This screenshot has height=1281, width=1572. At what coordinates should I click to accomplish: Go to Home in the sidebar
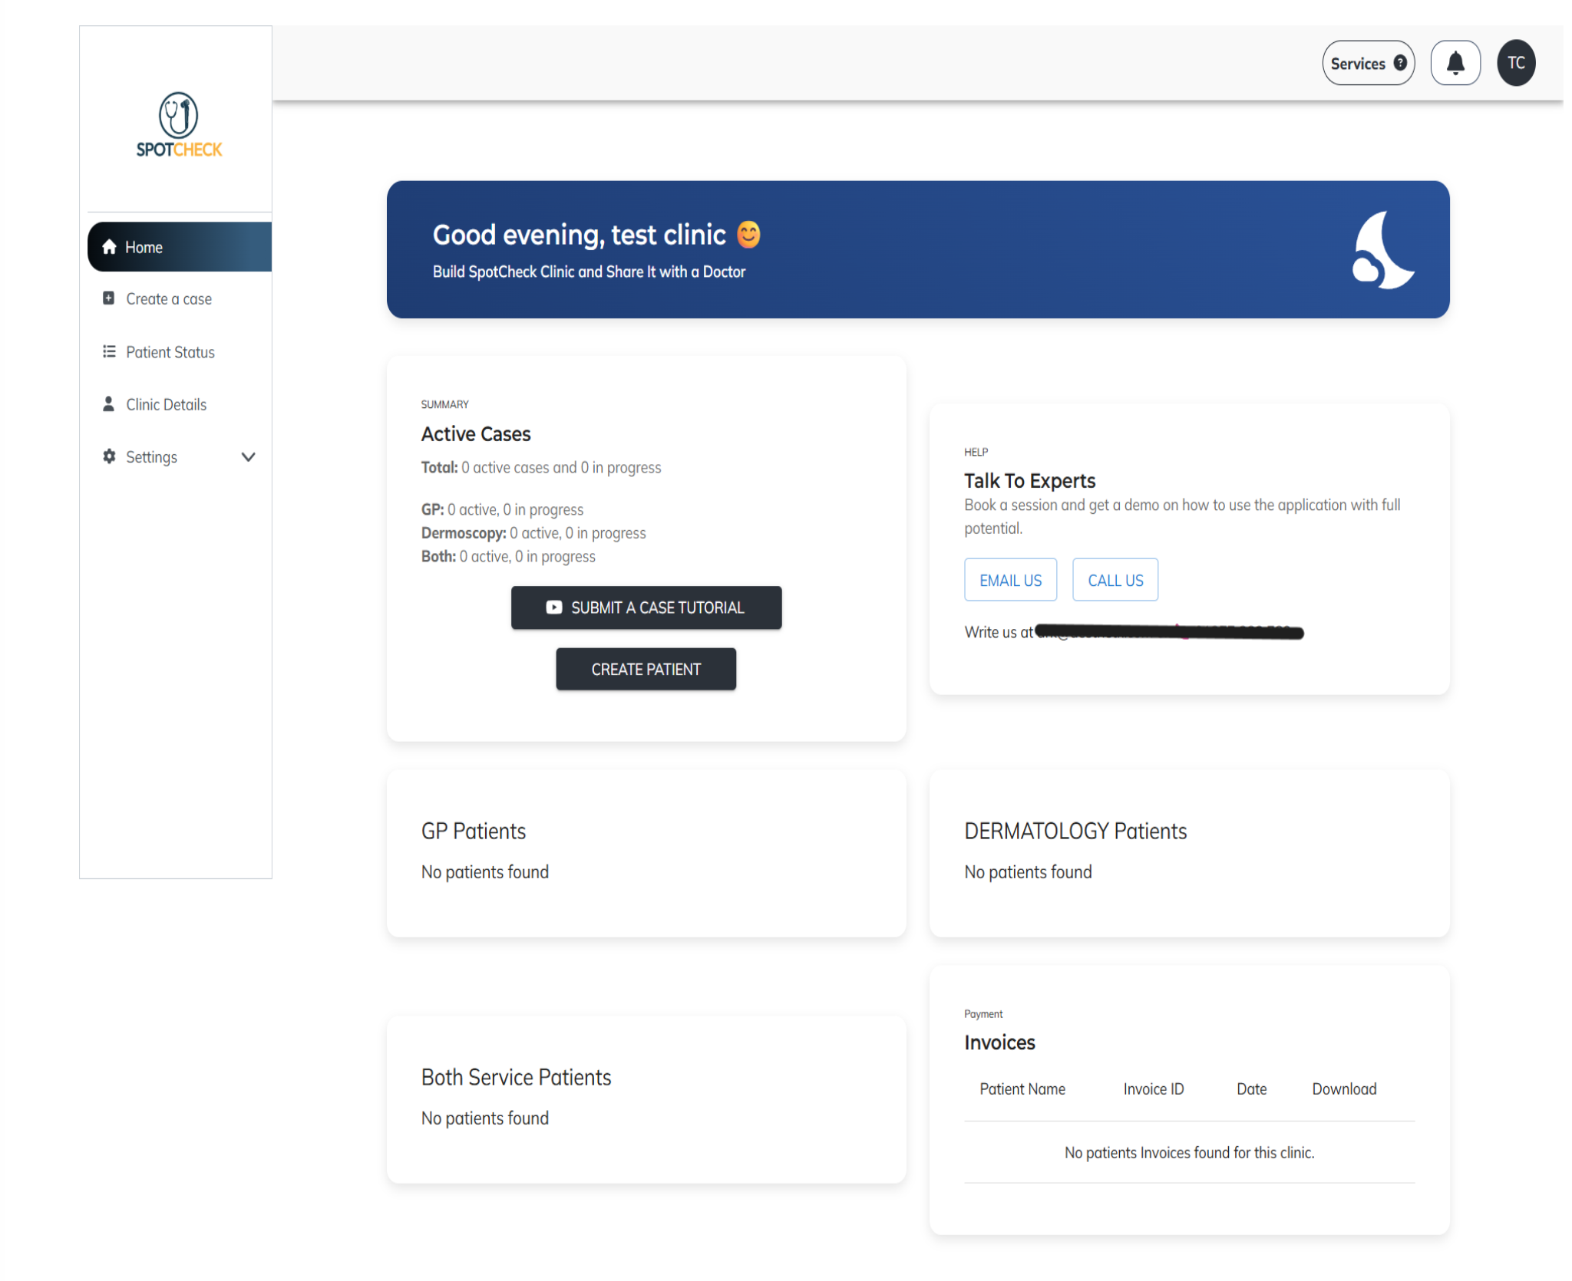click(180, 247)
